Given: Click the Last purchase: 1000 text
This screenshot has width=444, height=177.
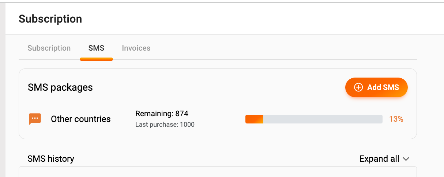Looking at the screenshot, I should click(165, 125).
